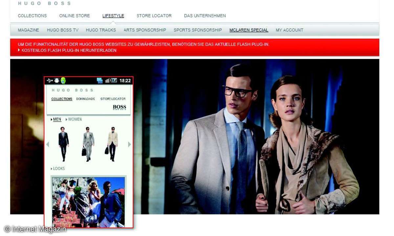Tap green Android icon in phone status bar
Screen dimensions: 394x236
[63, 81]
